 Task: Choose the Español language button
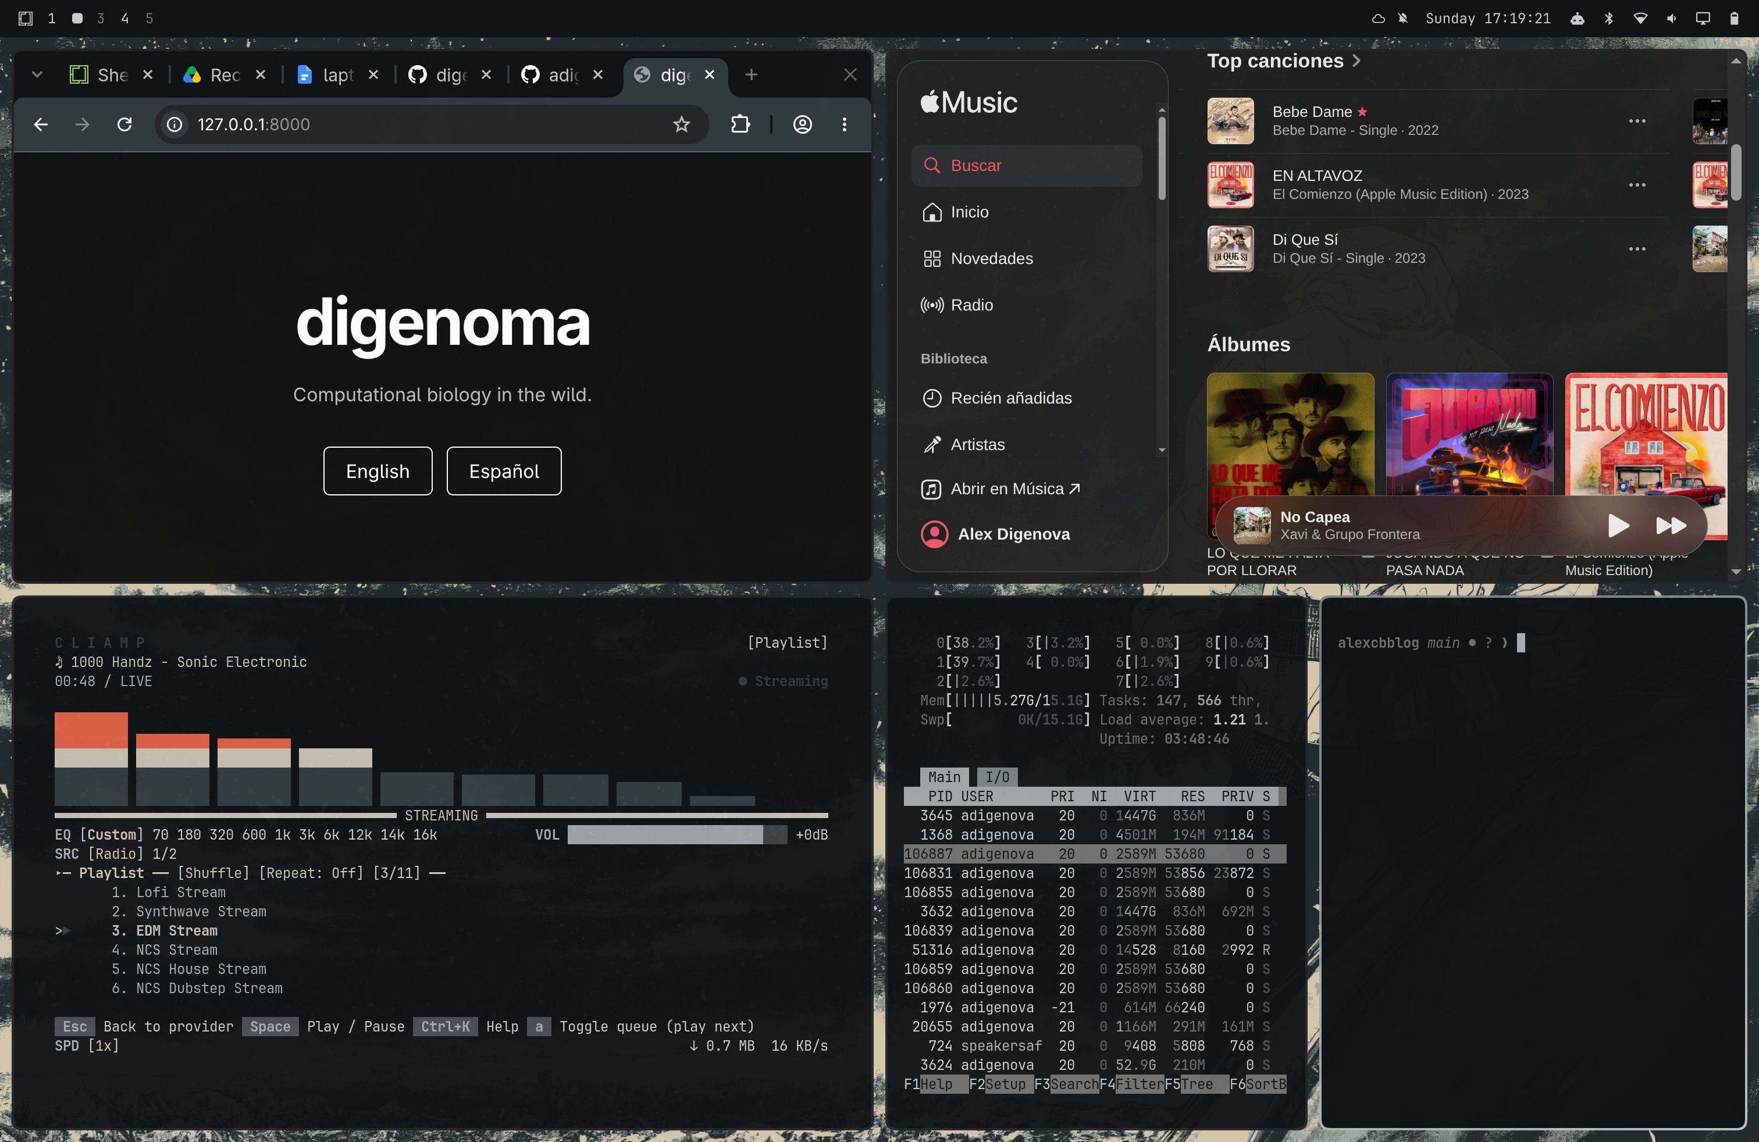504,470
